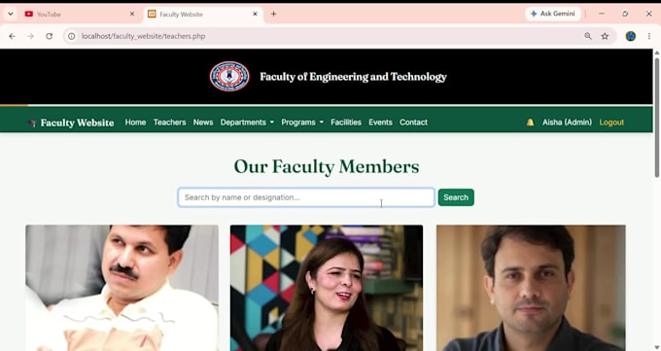
Task: Click the Our Faculty Members heading
Action: pyautogui.click(x=327, y=166)
